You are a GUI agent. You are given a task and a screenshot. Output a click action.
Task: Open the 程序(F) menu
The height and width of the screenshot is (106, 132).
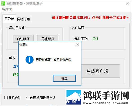click(x=7, y=9)
